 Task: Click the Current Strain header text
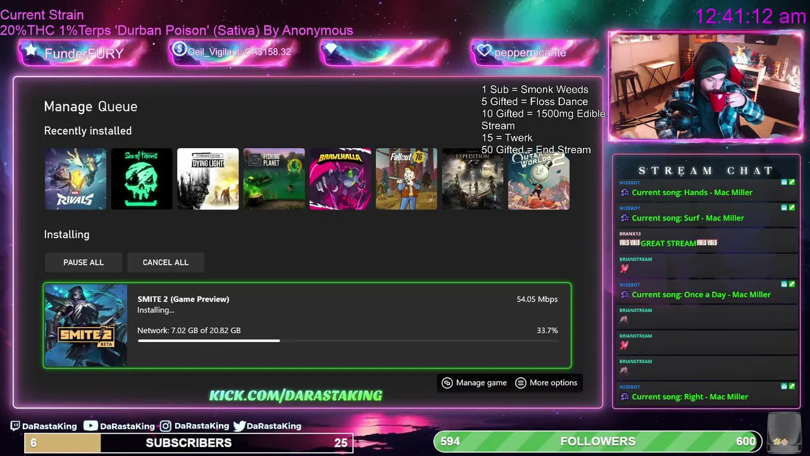42,15
